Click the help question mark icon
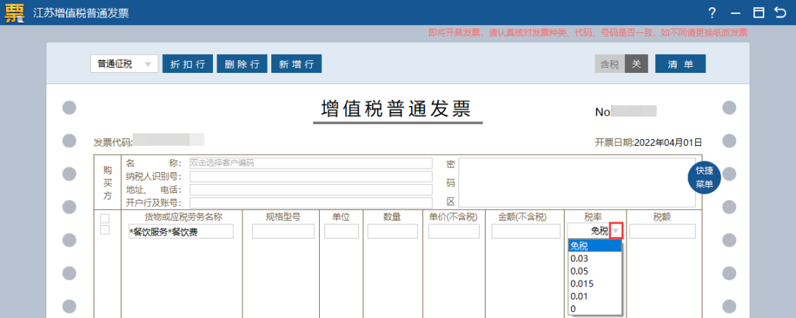 click(x=712, y=13)
